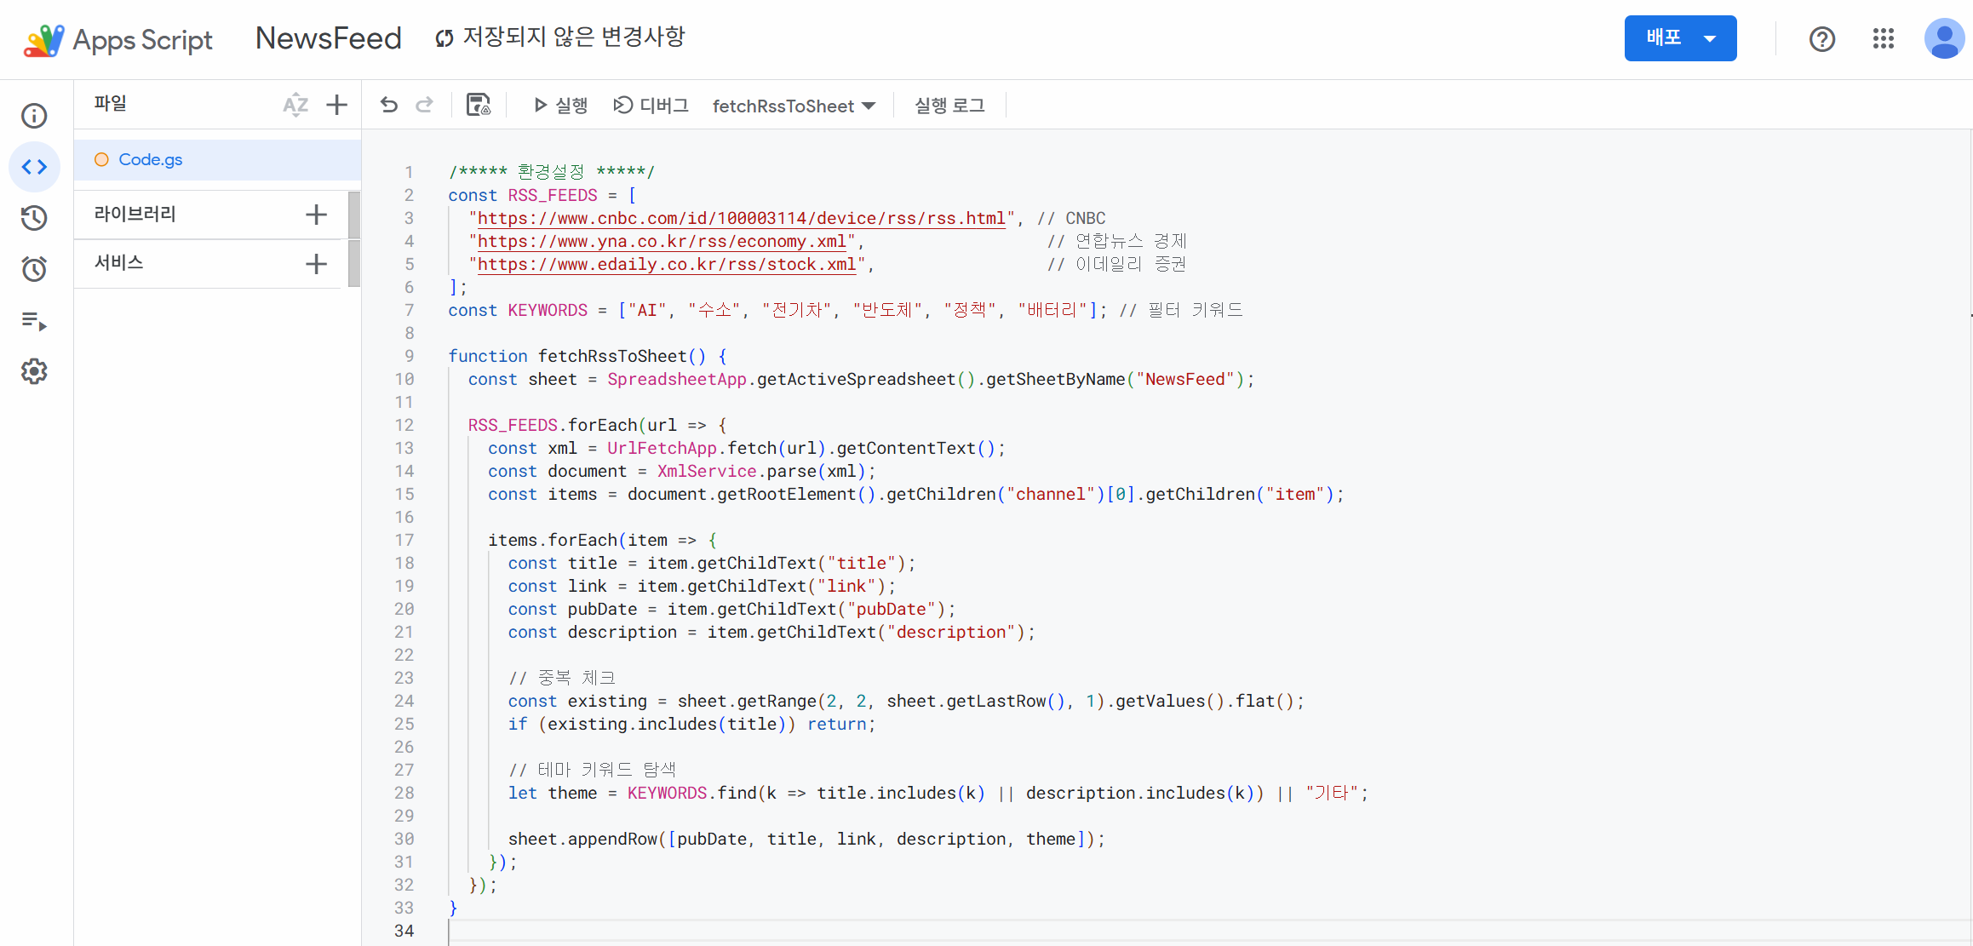Save project with the disk icon
The width and height of the screenshot is (1973, 946).
pos(479,105)
